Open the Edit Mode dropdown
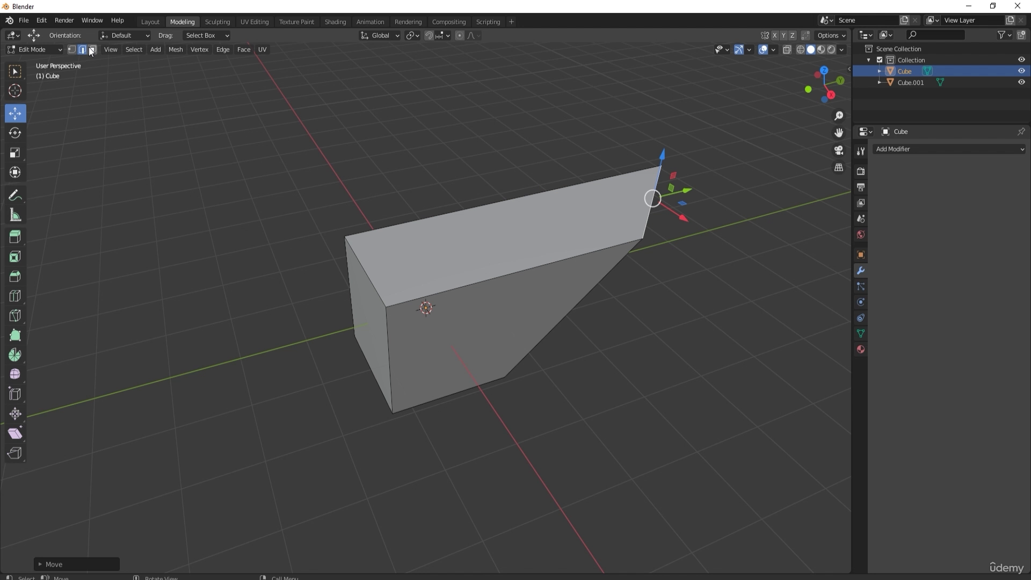This screenshot has height=580, width=1031. [34, 49]
